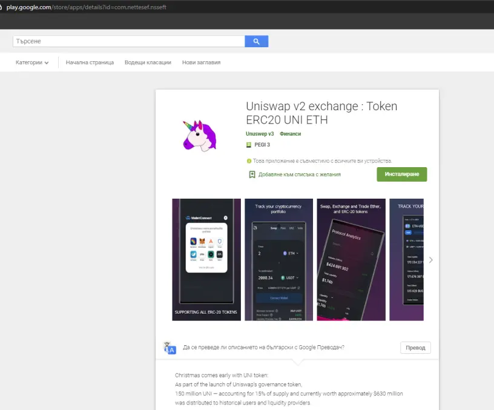Open the Финанси category link
The image size is (494, 410).
point(290,134)
